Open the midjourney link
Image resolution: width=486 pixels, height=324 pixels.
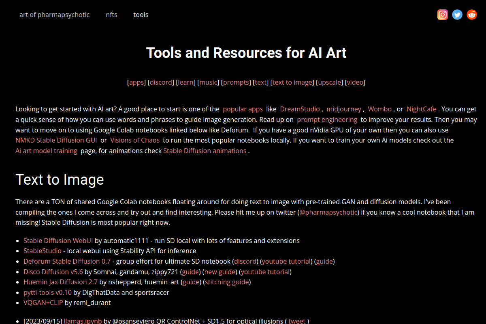(344, 109)
